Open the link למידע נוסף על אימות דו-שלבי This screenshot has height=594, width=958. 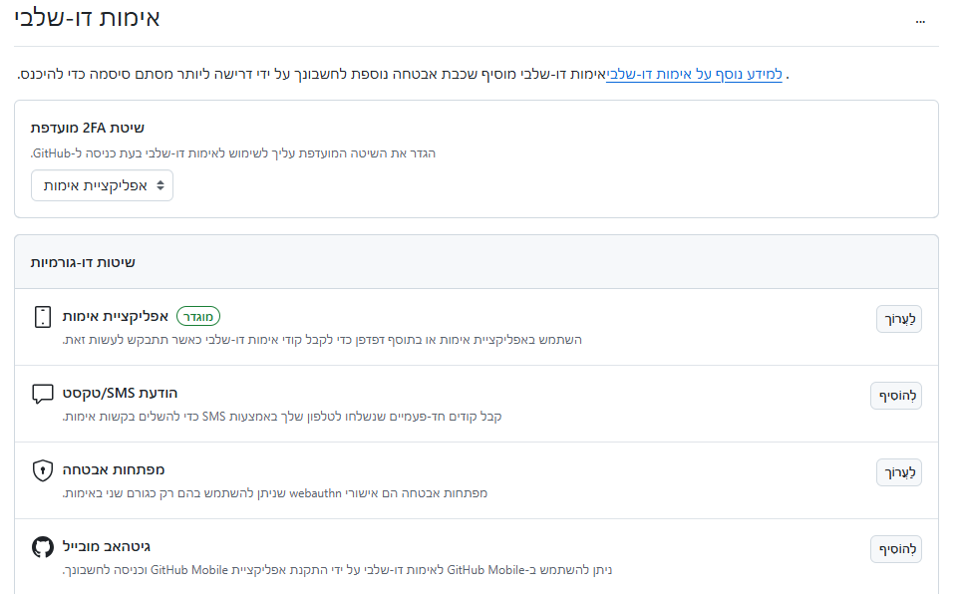(x=694, y=75)
